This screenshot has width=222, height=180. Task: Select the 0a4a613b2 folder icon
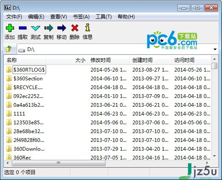coord(9,105)
